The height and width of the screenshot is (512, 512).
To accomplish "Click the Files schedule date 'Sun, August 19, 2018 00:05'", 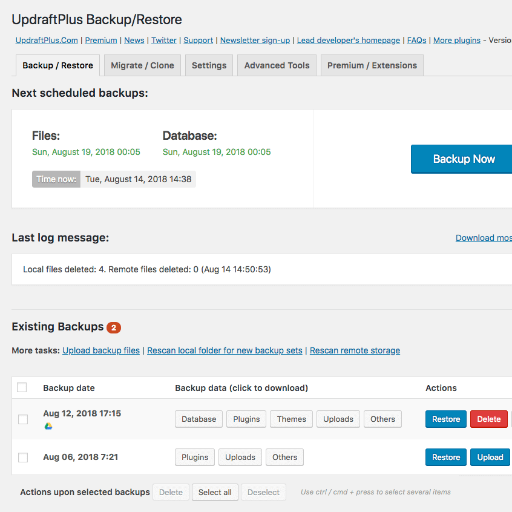I will point(86,152).
